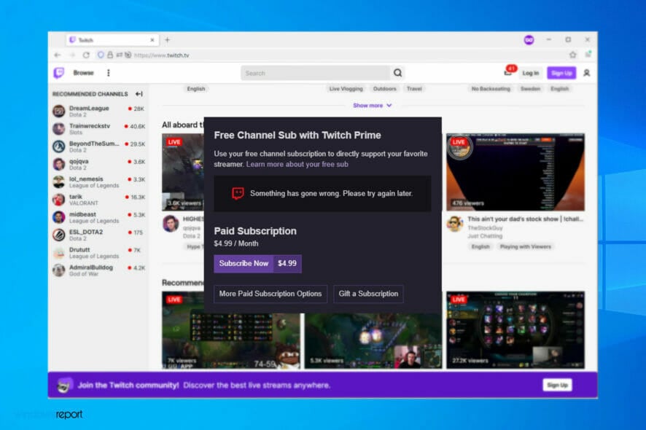This screenshot has height=430, width=646.
Task: Open qojqva sidebar channel avatar
Action: 58,164
